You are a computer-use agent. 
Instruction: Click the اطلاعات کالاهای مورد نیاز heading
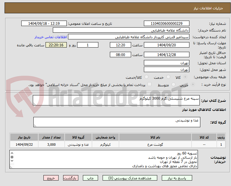point(204,110)
